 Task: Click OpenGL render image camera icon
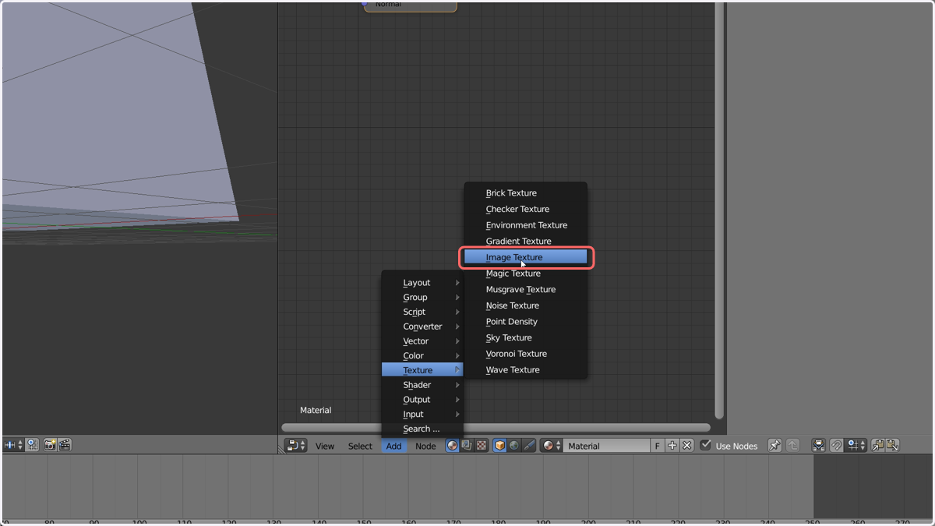[50, 445]
